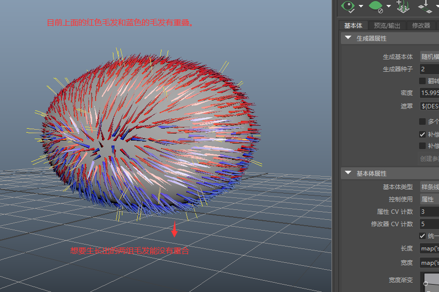The width and height of the screenshot is (439, 292).
Task: Uncheck the 统一 checkbox
Action: pos(423,236)
